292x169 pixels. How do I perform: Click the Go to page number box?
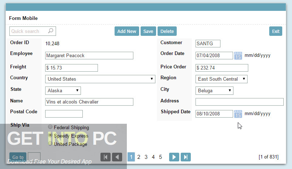point(34,157)
